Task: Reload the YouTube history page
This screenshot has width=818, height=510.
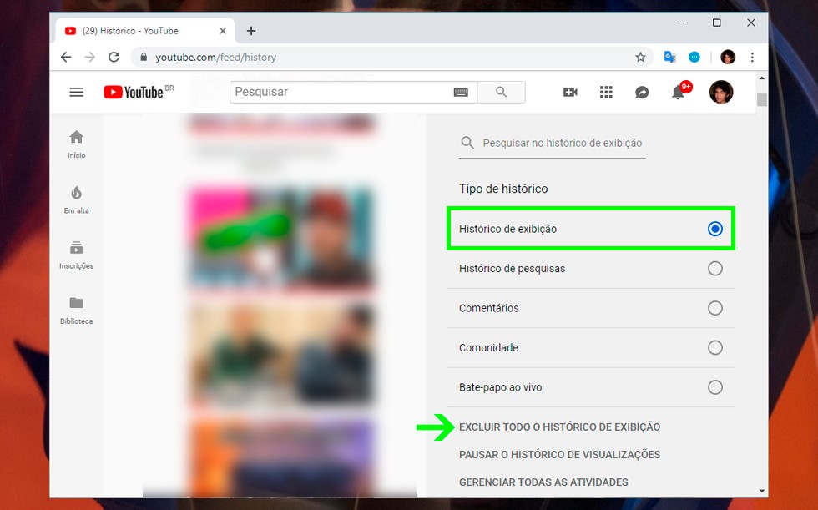Action: [x=114, y=57]
